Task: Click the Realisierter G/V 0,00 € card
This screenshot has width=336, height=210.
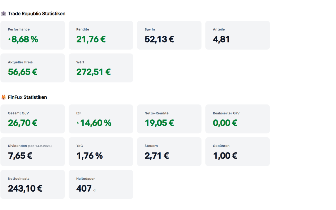Action: coord(238,119)
